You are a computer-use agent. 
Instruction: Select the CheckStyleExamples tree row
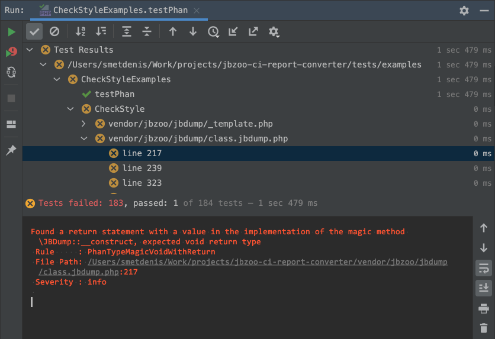pos(258,79)
